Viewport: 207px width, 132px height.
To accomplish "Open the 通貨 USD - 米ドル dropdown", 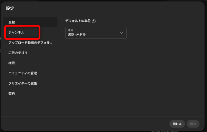I will (x=96, y=33).
